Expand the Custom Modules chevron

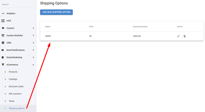(33, 36)
